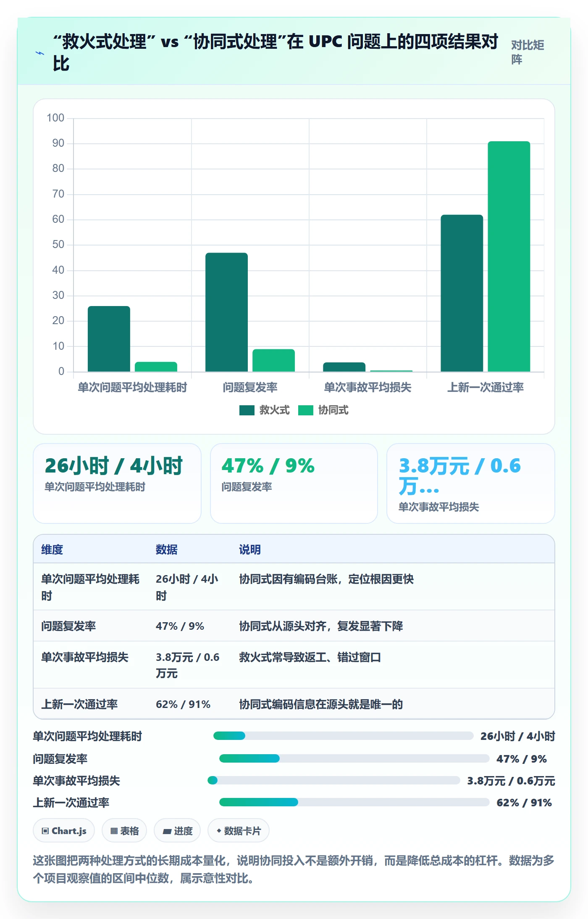
Task: Click the 数据 column header
Action: pyautogui.click(x=167, y=549)
